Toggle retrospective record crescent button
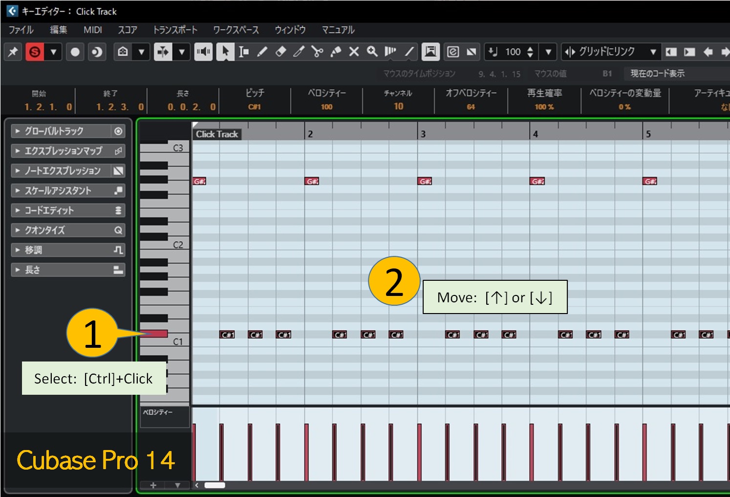 (97, 51)
